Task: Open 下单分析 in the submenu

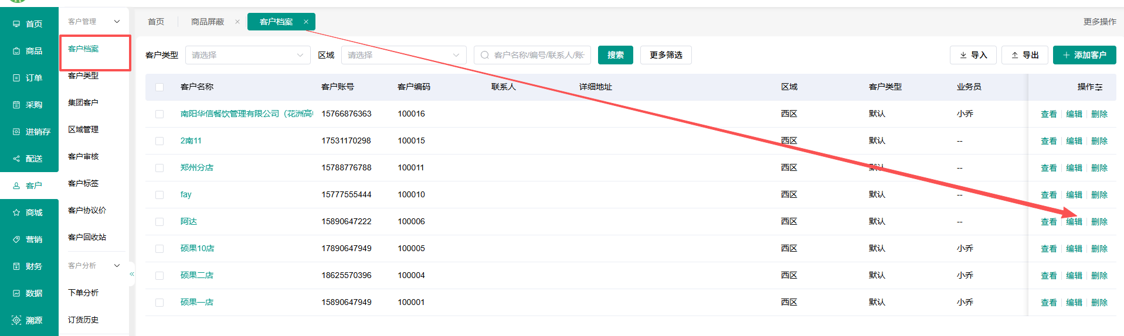Action: [x=83, y=293]
